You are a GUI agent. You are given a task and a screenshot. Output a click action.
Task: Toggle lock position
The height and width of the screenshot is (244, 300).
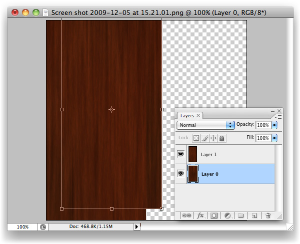pyautogui.click(x=213, y=138)
